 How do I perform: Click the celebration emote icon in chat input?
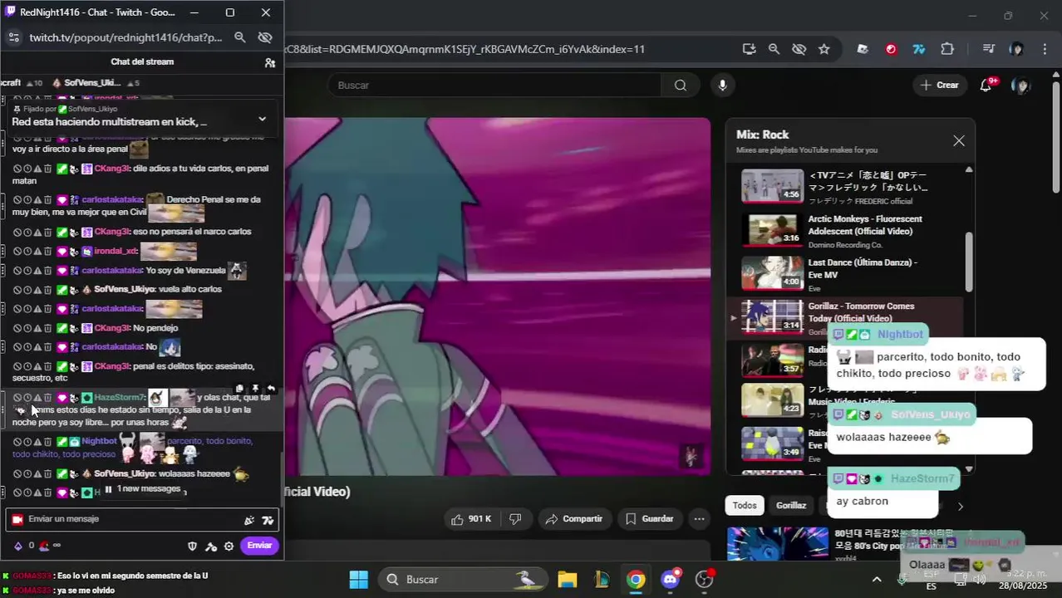[x=248, y=520]
